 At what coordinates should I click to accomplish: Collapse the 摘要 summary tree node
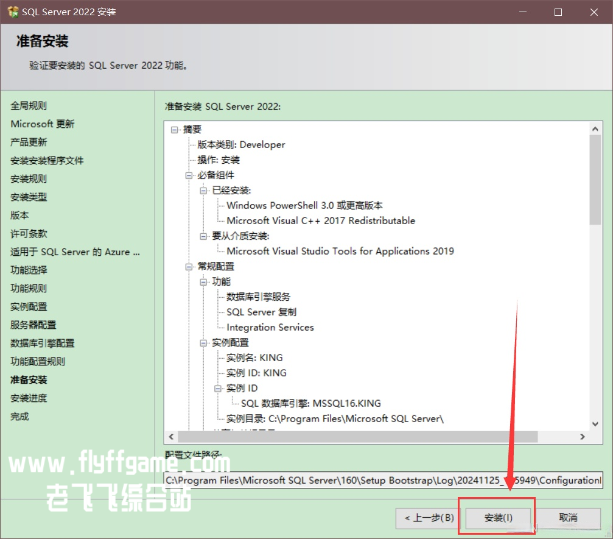[174, 130]
